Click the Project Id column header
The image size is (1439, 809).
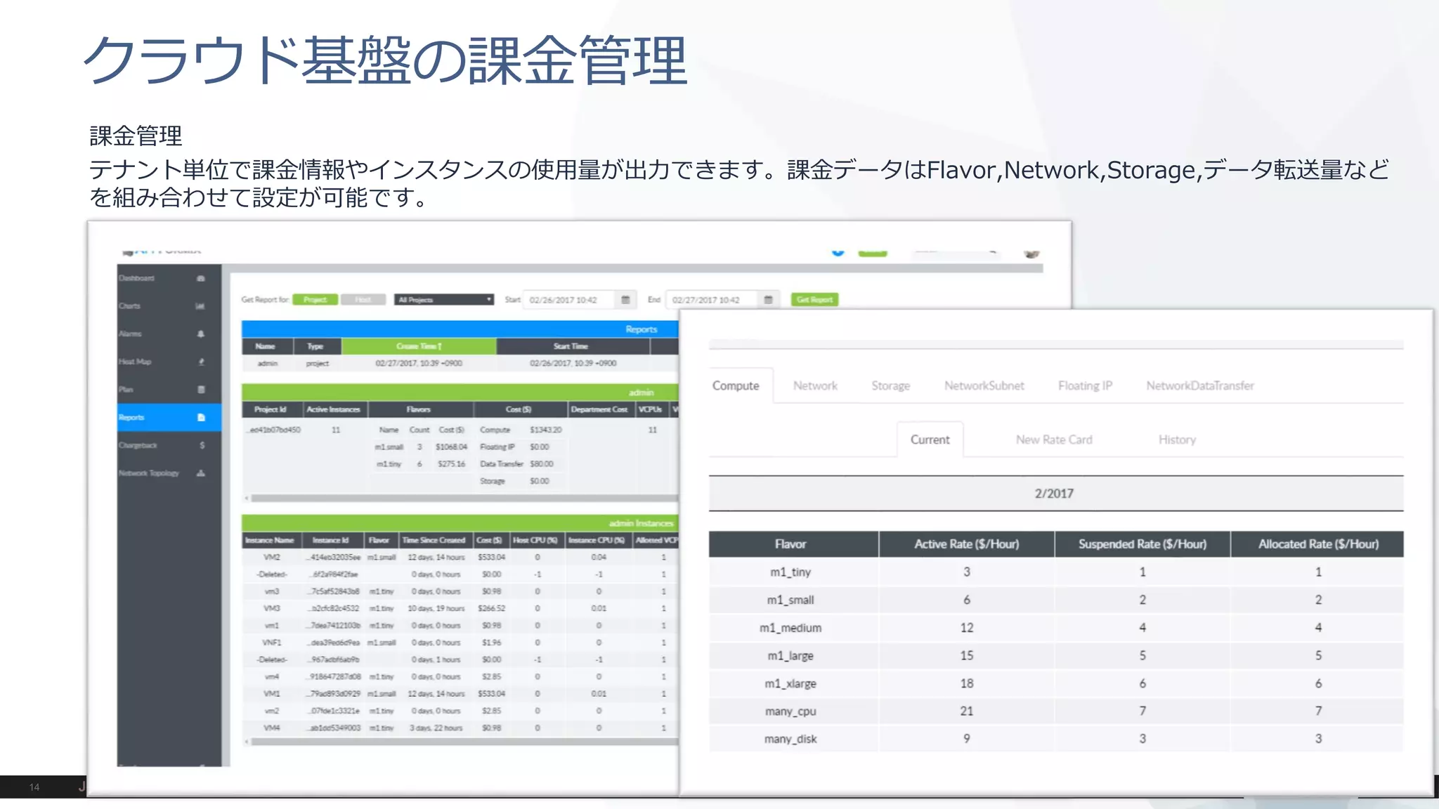[x=271, y=409]
